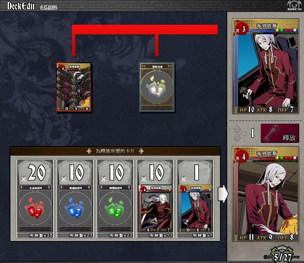304x263 pixels.
Task: Select the level 4 布列依斯 material card
Action: coord(155,208)
